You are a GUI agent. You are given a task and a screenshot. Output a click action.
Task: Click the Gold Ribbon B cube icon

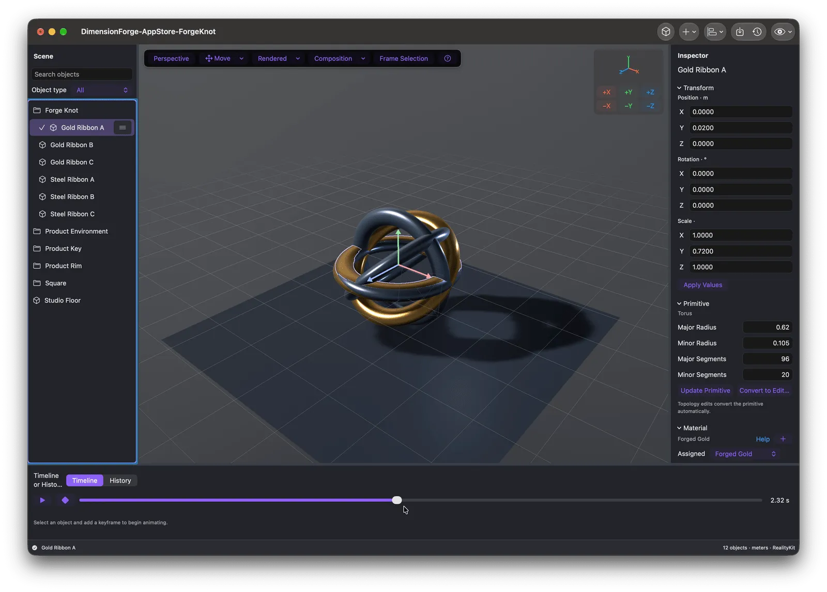[42, 145]
